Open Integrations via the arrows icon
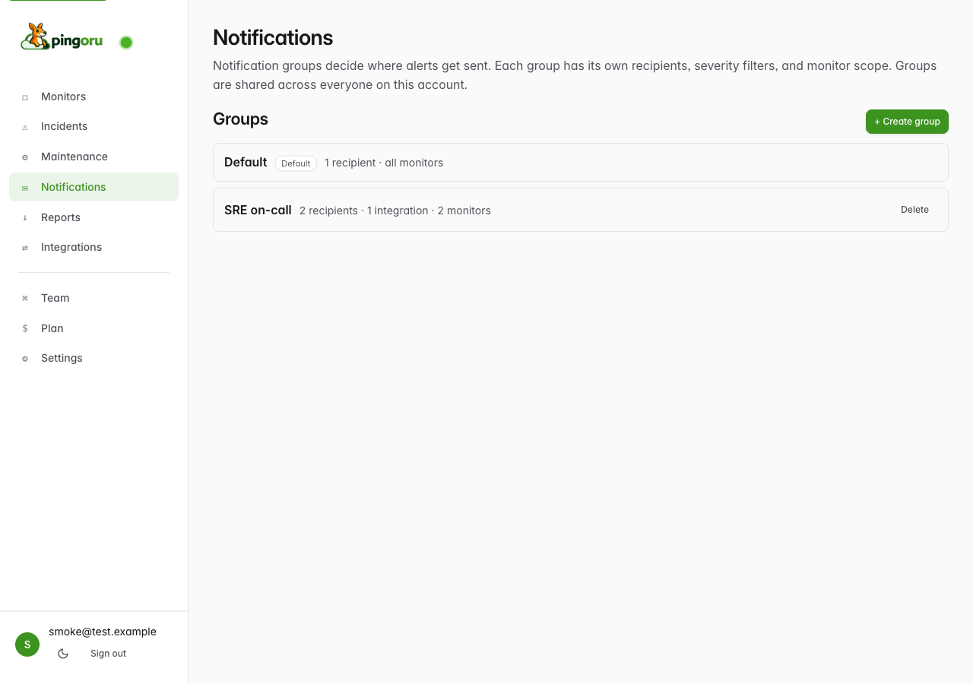Viewport: 973px width, 684px height. tap(24, 248)
